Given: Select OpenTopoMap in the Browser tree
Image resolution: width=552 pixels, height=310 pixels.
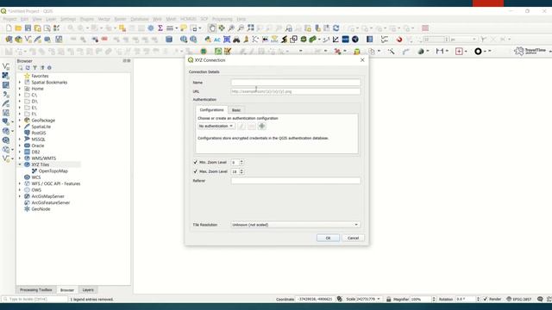Looking at the screenshot, I should click(53, 170).
